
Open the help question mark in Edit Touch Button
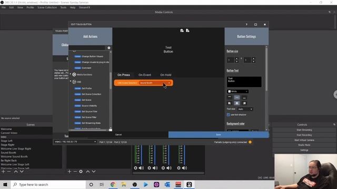tap(246, 25)
